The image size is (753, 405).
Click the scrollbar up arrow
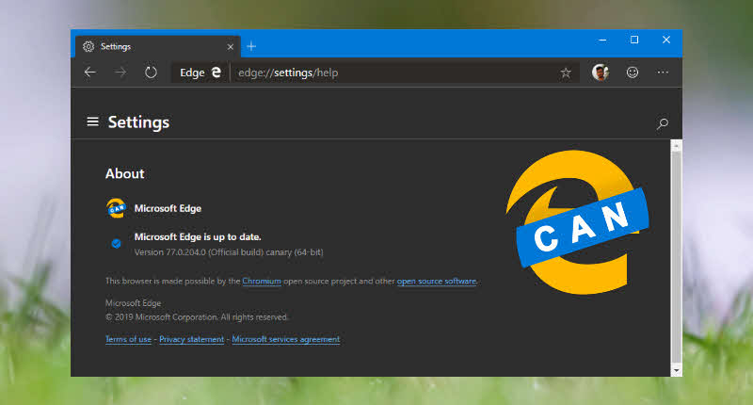coord(676,145)
